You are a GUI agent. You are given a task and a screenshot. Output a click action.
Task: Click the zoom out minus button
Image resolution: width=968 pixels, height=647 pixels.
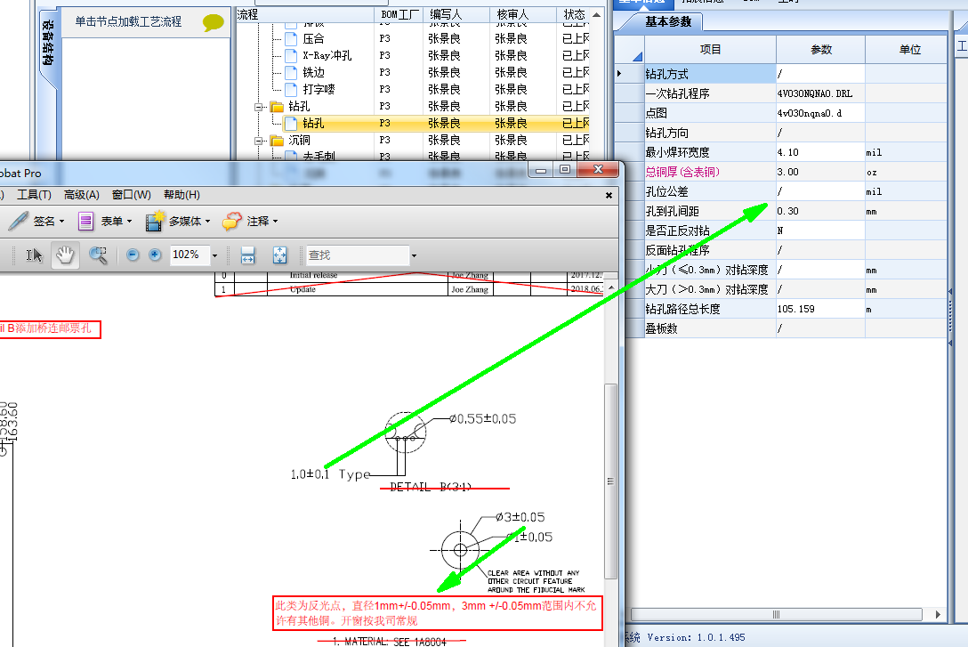pos(133,255)
